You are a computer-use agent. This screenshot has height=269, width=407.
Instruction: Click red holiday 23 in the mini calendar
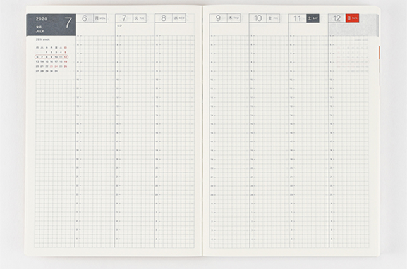[51, 66]
